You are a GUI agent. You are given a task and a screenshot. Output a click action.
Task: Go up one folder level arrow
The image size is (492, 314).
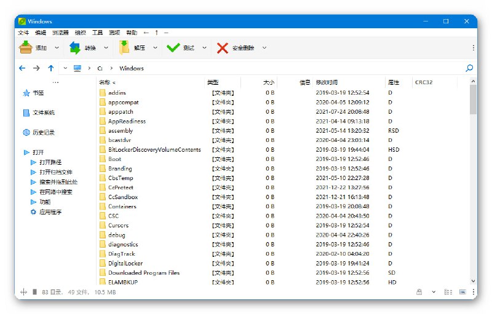[51, 68]
